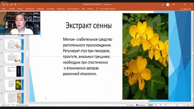Click the Save icon in quick access toolbar
194x109 pixels.
pos(4,5)
